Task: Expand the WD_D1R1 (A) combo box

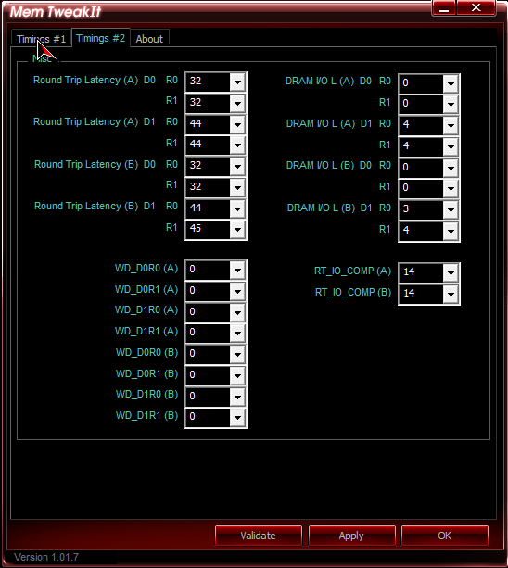Action: (x=237, y=334)
